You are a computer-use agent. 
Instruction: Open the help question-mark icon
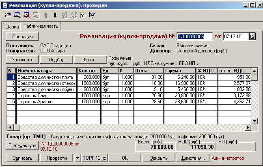tap(83, 15)
